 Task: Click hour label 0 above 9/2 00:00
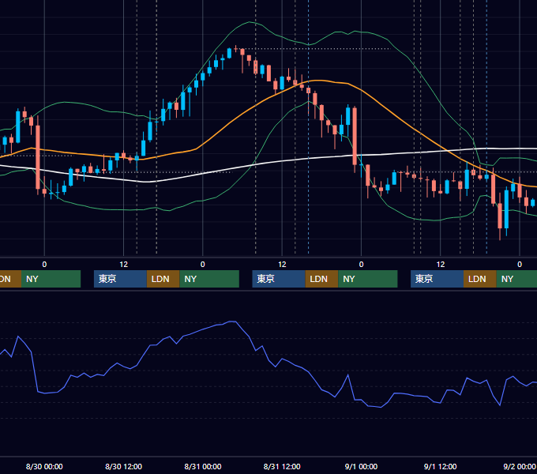[x=520, y=265]
